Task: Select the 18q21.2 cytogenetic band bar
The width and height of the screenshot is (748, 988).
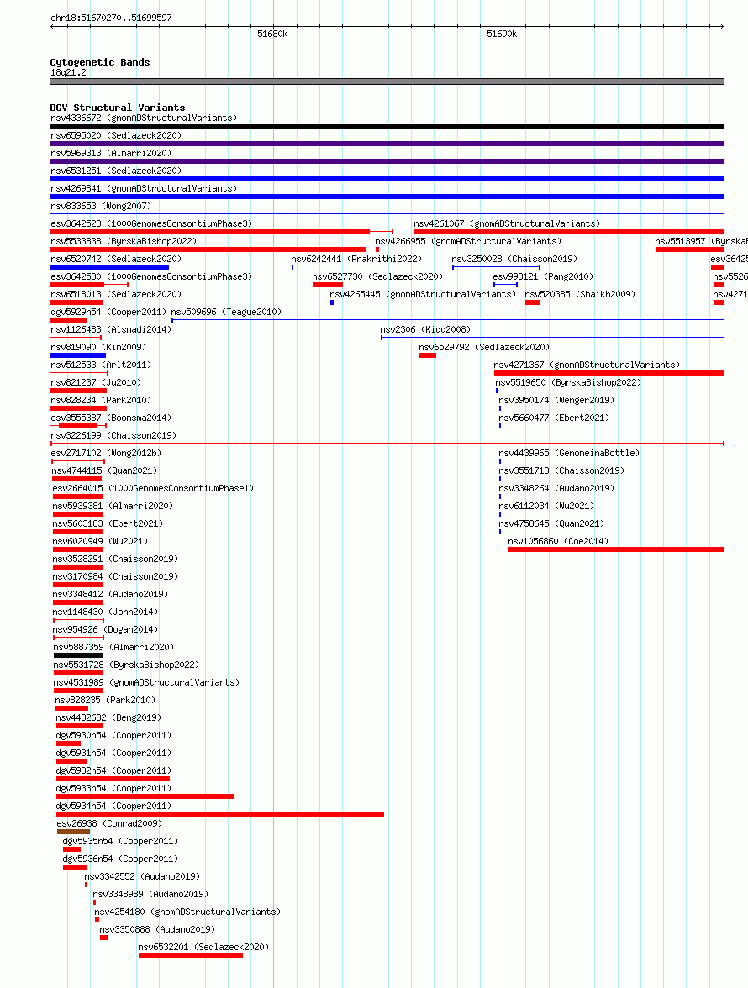Action: tap(387, 81)
